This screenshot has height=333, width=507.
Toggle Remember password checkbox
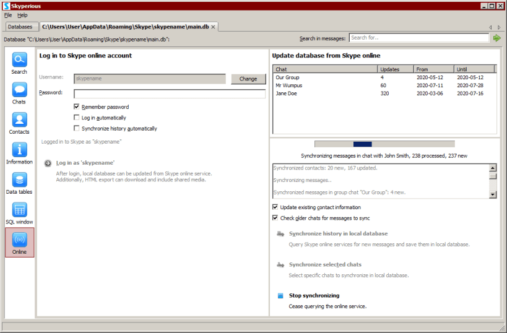click(x=77, y=106)
